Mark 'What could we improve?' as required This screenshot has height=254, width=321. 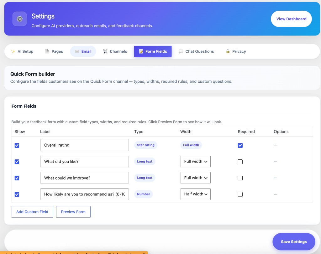tap(240, 178)
